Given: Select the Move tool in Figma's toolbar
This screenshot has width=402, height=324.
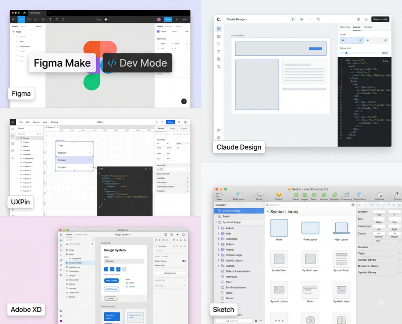Looking at the screenshot, I should (21, 20).
